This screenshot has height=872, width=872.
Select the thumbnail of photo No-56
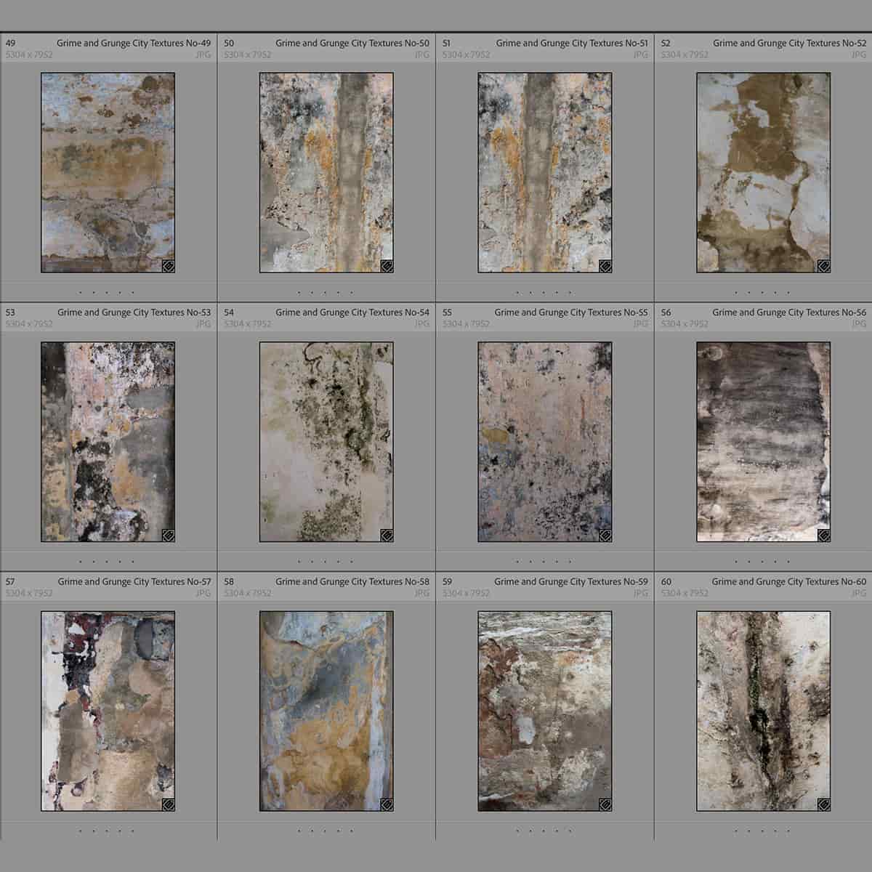click(x=763, y=440)
